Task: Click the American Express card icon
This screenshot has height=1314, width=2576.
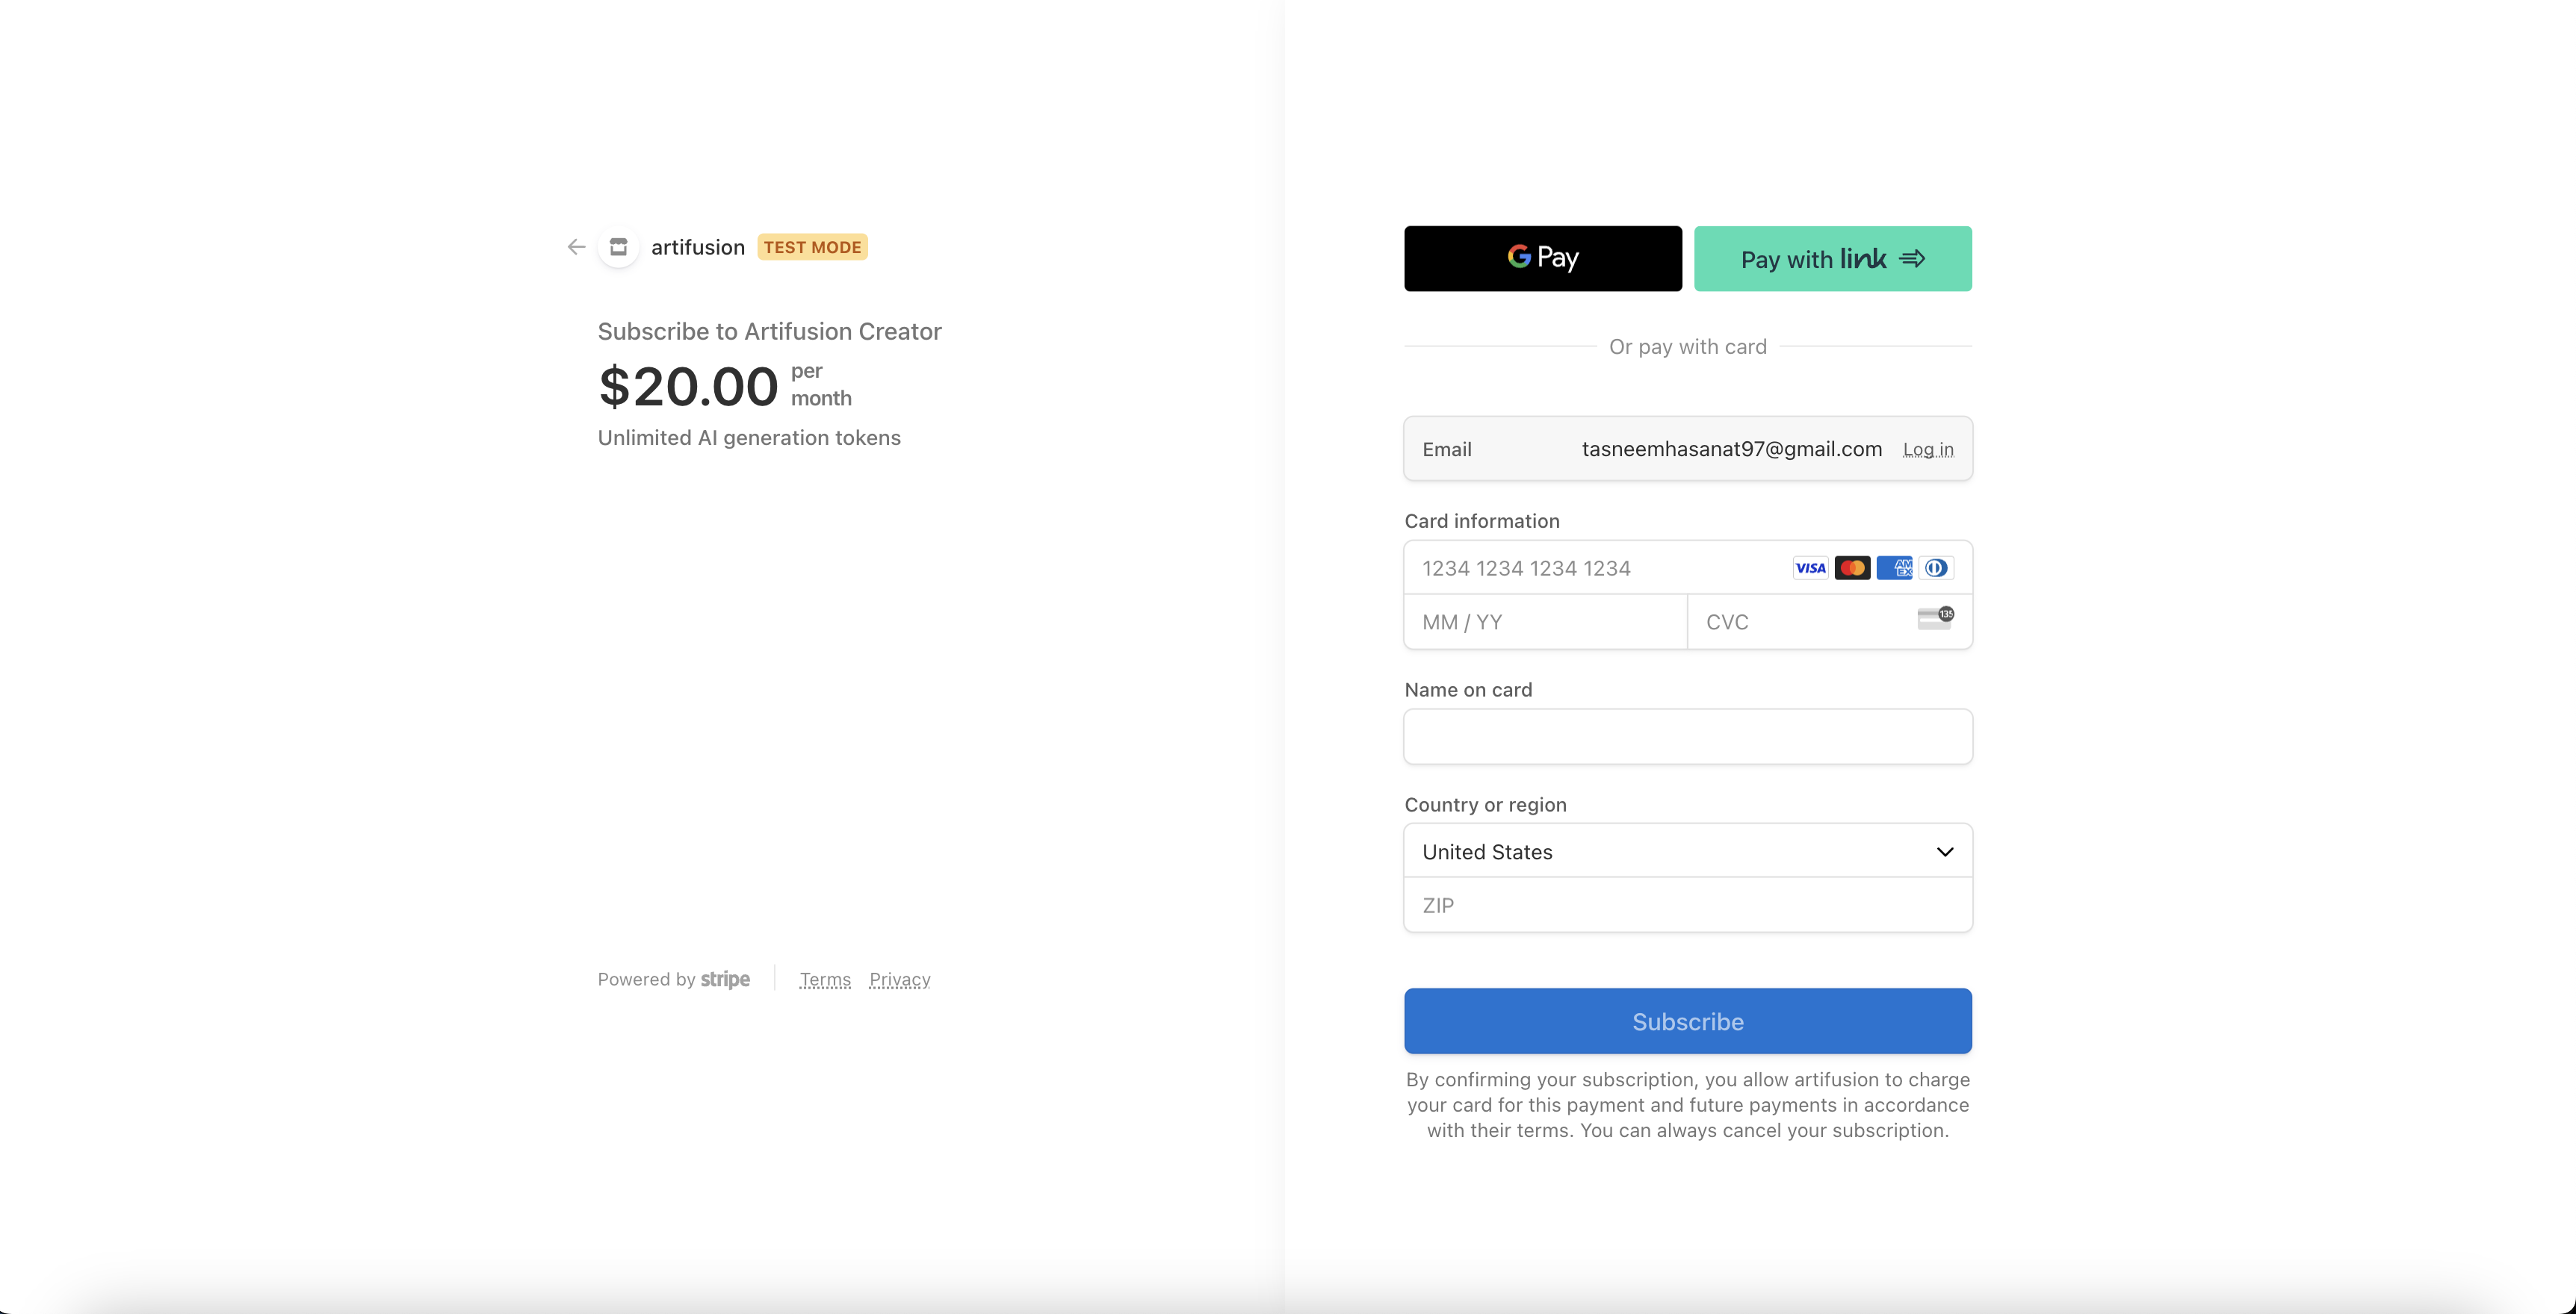Action: point(1894,567)
